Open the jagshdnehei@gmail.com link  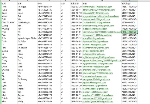pyautogui.click(x=94, y=82)
